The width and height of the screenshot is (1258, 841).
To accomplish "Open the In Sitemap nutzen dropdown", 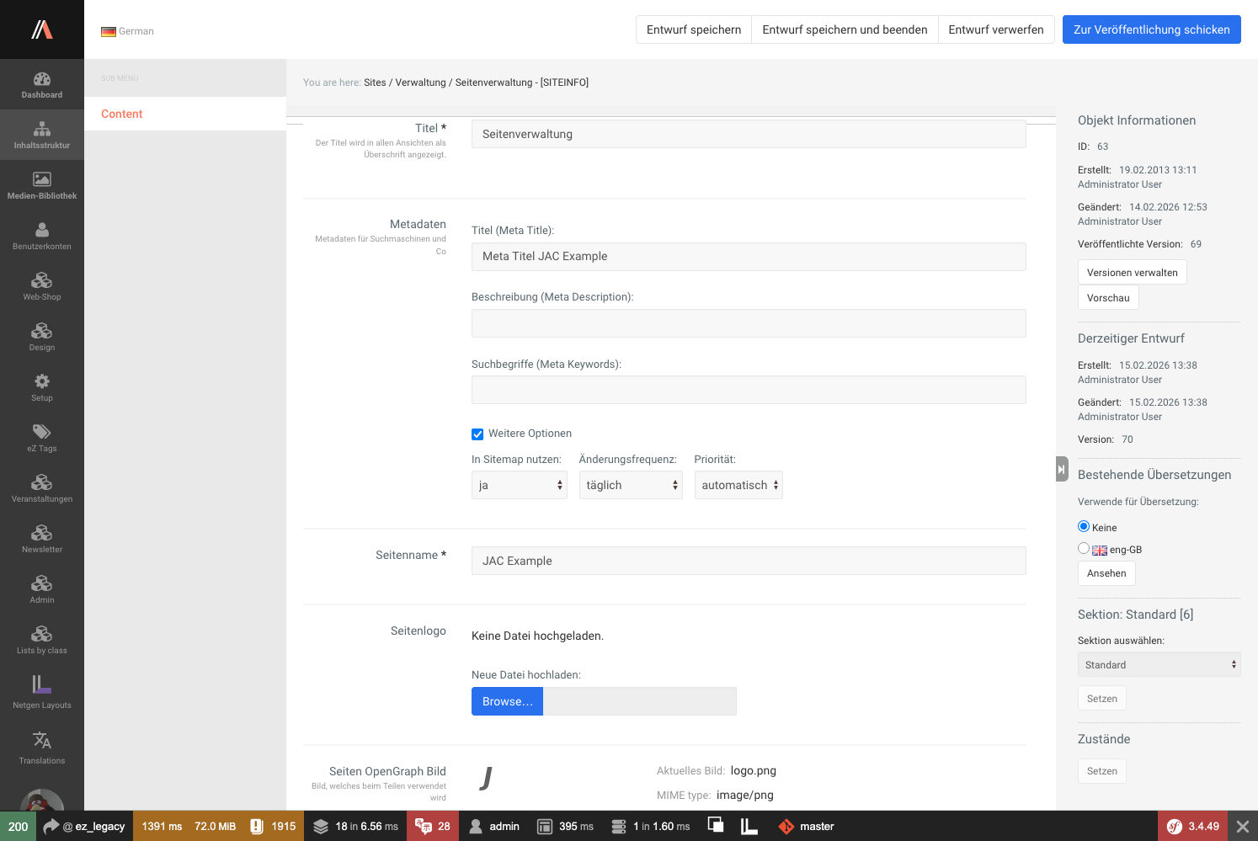I will pos(519,485).
